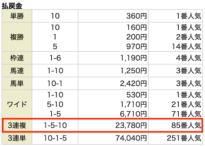The height and width of the screenshot is (146, 205).
Task: Select the 970円 payout in 複勝
Action: tap(136, 47)
